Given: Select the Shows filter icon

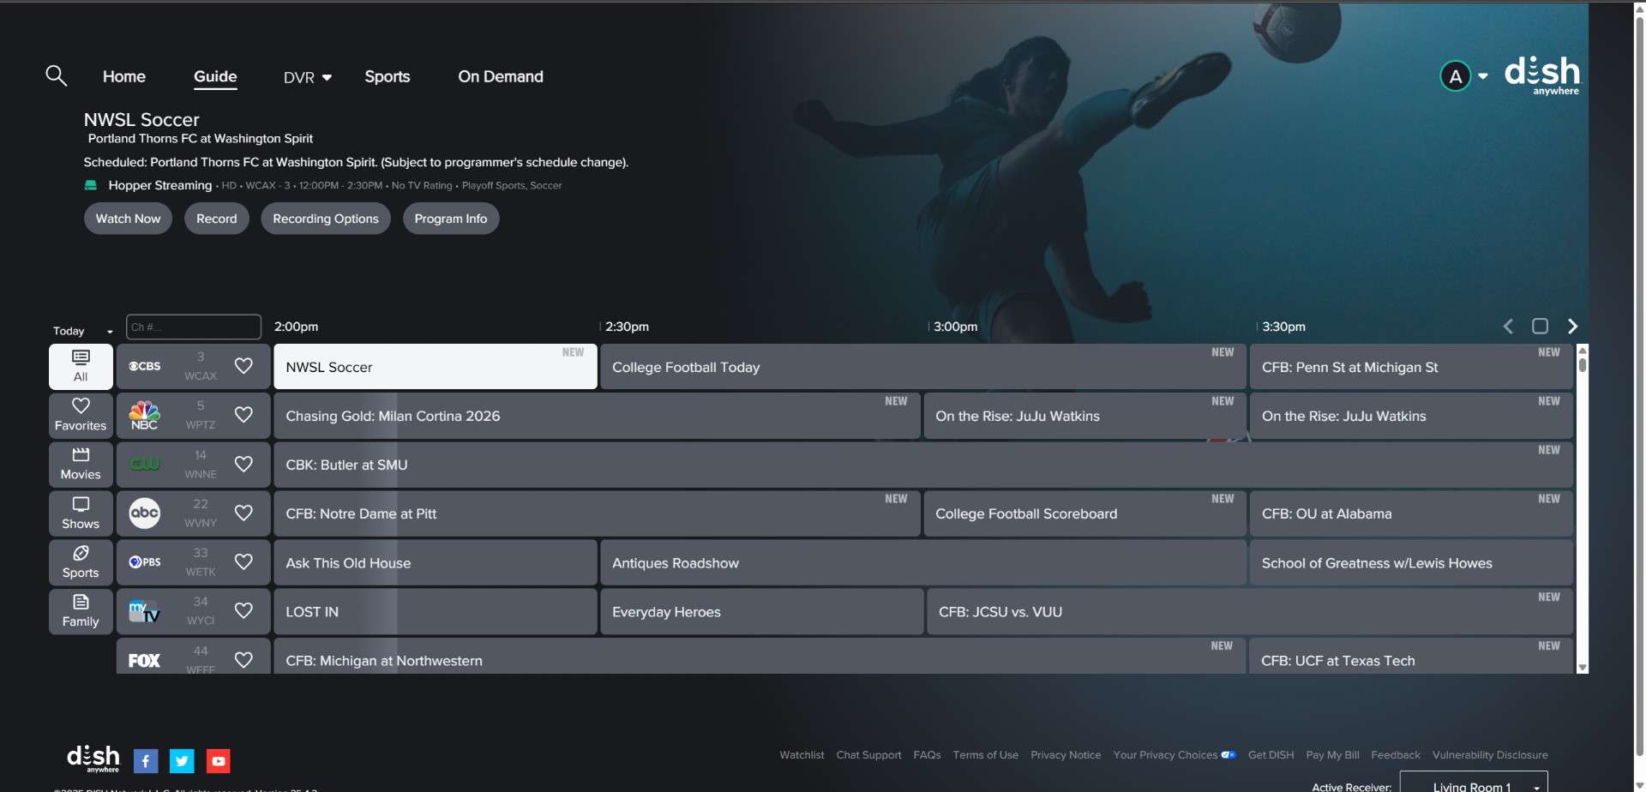Looking at the screenshot, I should [x=80, y=513].
